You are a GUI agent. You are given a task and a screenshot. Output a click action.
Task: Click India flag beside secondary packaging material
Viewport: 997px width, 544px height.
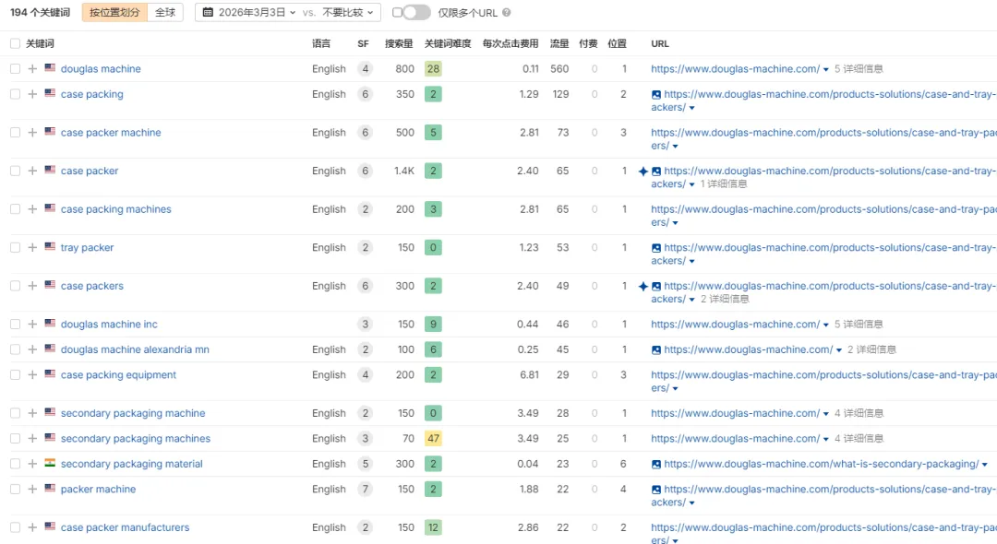point(50,464)
